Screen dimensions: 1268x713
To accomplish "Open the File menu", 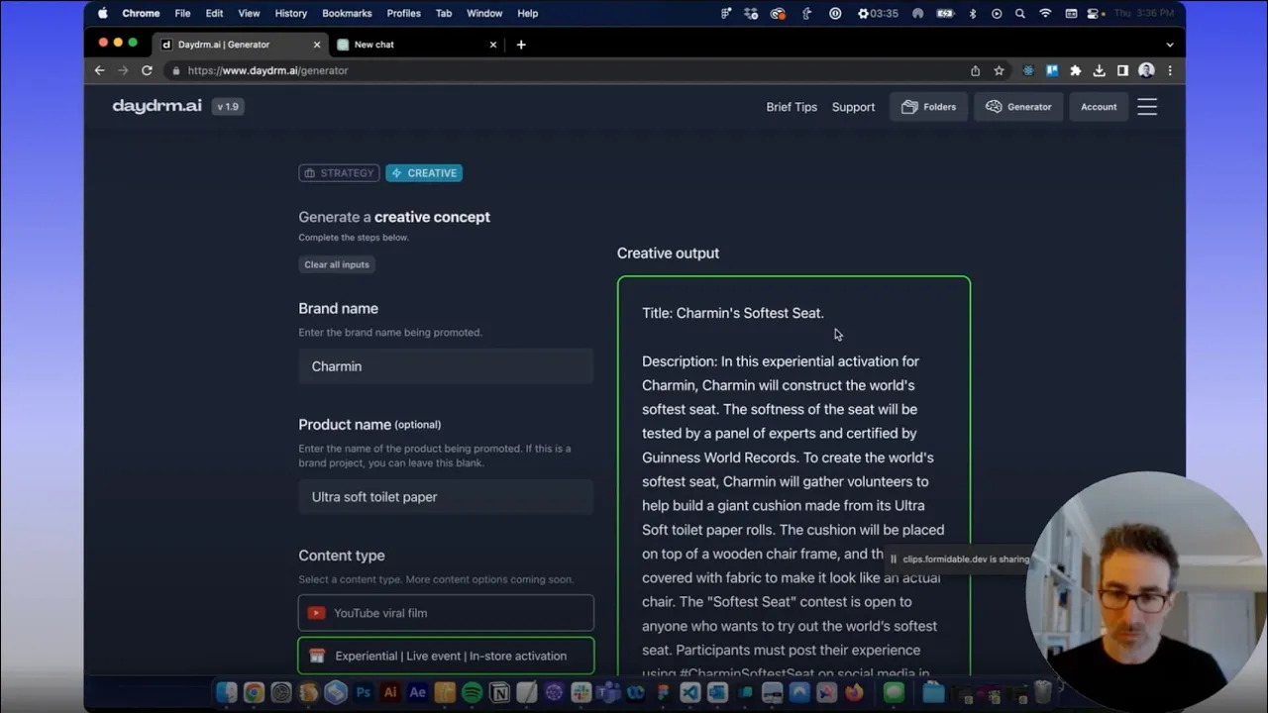I will (182, 14).
